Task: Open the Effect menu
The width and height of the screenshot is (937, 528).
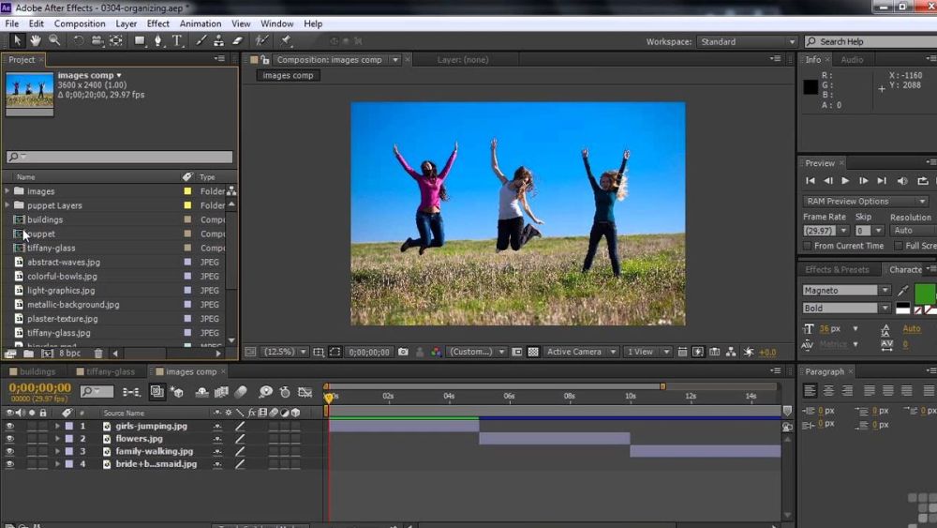Action: coord(157,24)
